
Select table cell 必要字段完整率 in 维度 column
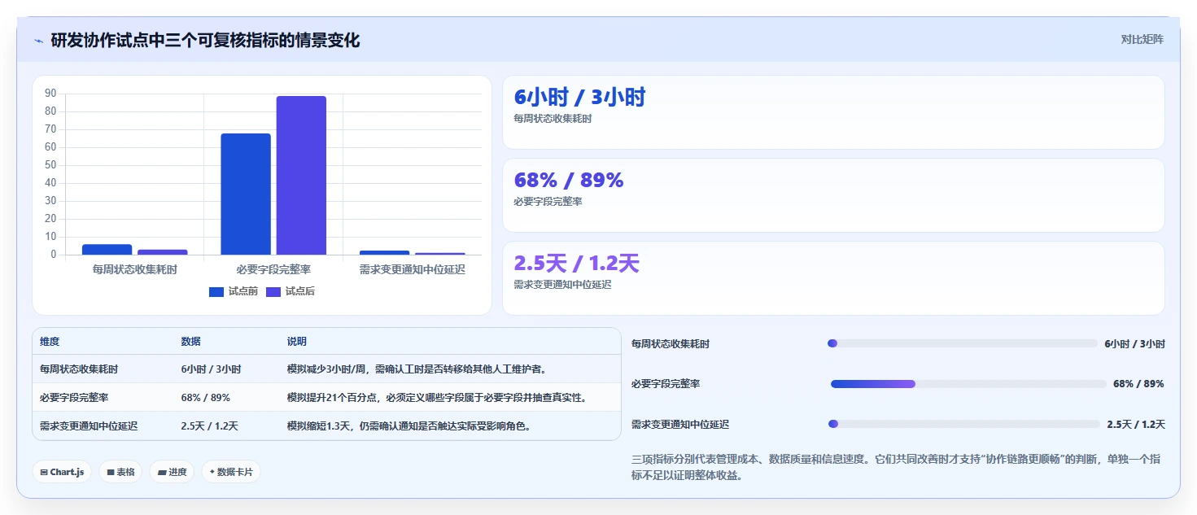pos(74,398)
